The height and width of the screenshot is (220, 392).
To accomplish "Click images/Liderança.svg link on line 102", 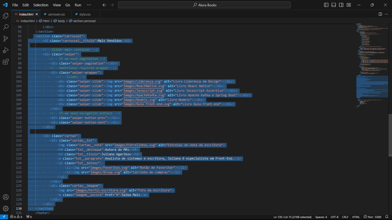I will tap(143, 81).
